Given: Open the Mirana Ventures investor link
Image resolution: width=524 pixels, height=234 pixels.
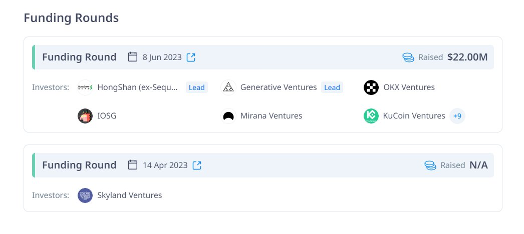Looking at the screenshot, I should 271,116.
